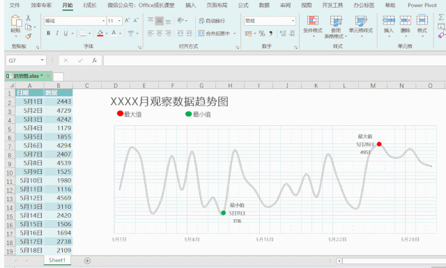Switch to the Power Pivot tab
This screenshot has width=446, height=268.
pos(422,5)
